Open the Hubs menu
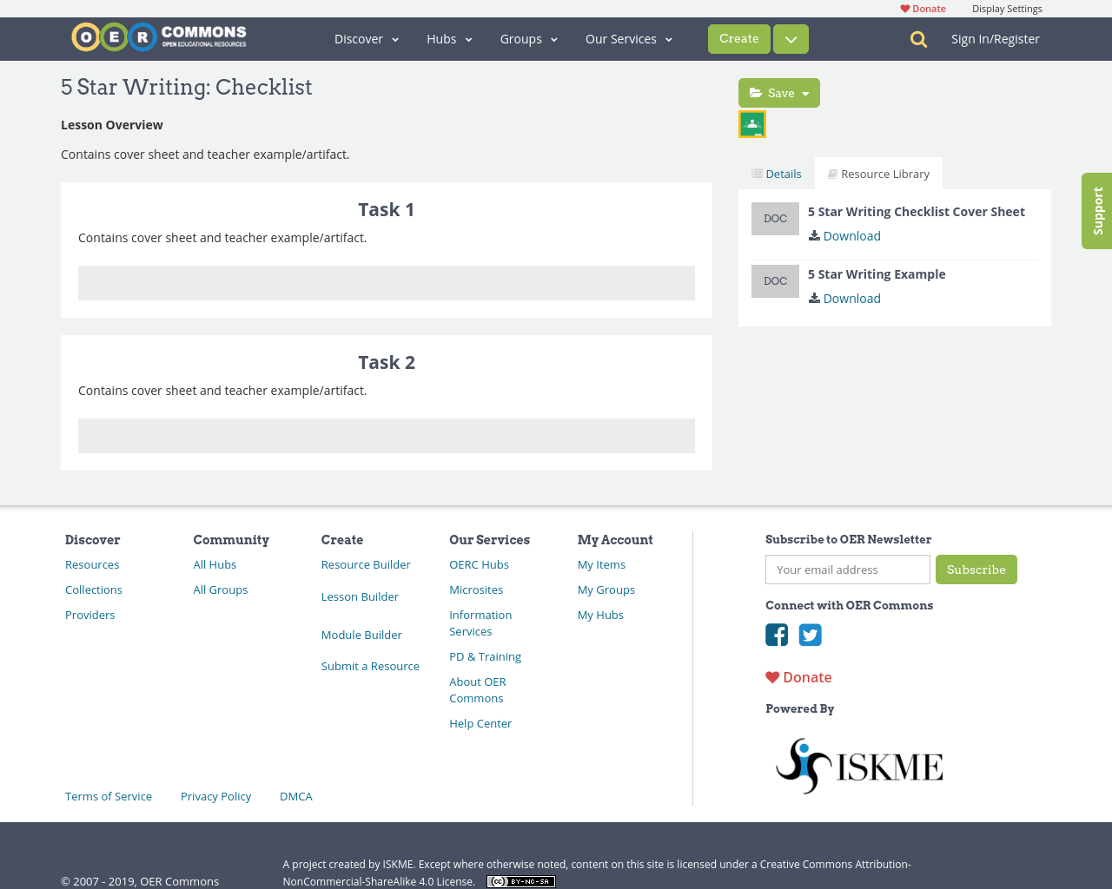 coord(447,39)
